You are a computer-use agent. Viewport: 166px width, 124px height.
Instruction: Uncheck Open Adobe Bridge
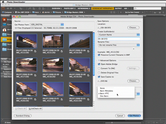click(99, 64)
